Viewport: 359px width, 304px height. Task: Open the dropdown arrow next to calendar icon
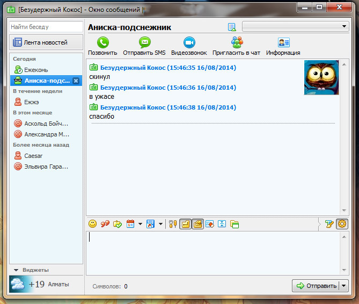coord(140,224)
